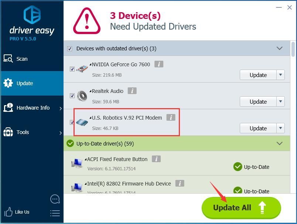The height and width of the screenshot is (224, 297).
Task: Show info for ACPI Fixed Feature Button
Action: coord(156,159)
